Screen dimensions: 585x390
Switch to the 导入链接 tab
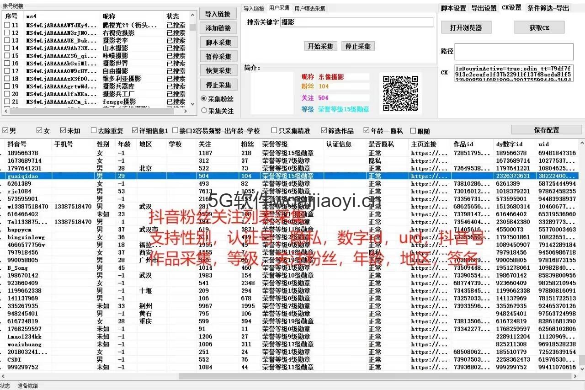pos(254,9)
